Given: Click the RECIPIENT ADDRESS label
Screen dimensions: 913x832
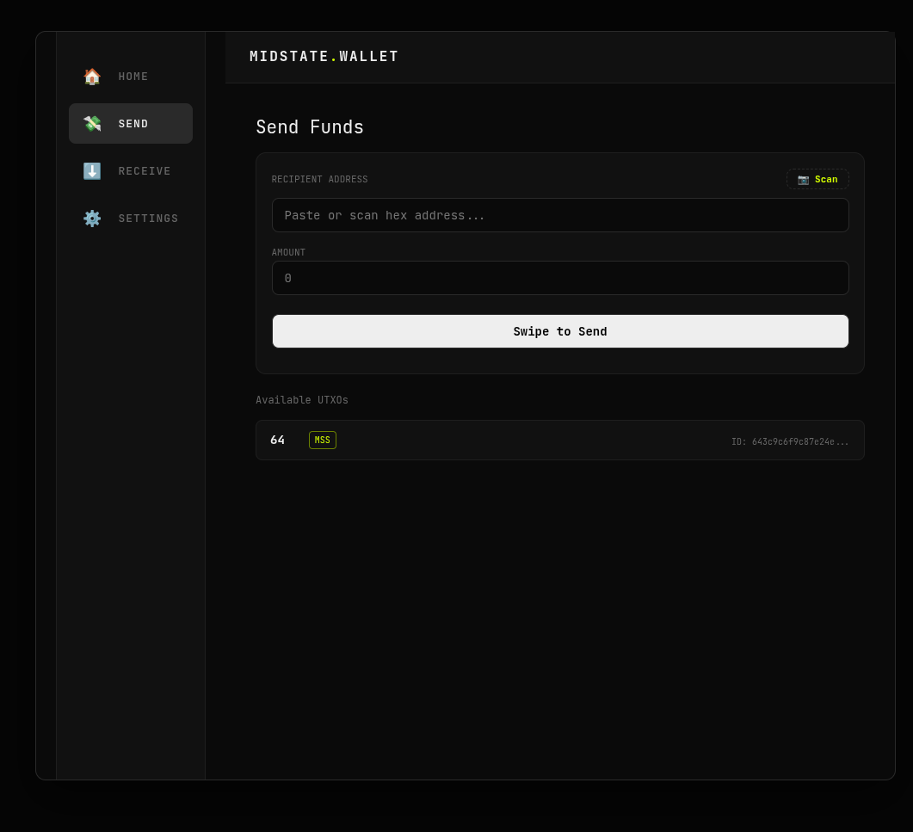Looking at the screenshot, I should point(319,179).
